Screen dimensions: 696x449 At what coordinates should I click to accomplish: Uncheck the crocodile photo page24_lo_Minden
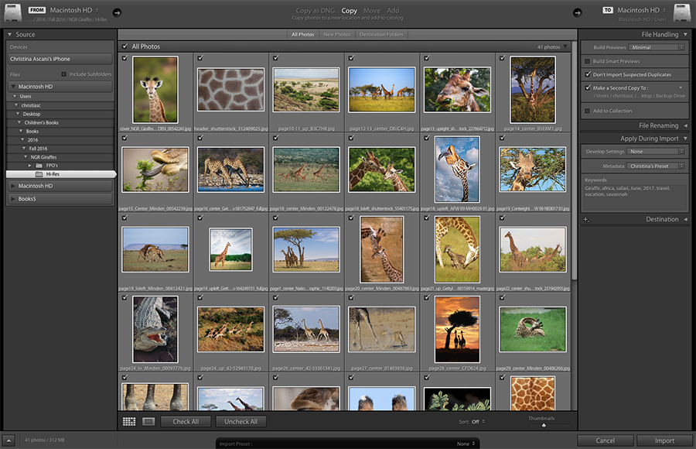tap(125, 297)
